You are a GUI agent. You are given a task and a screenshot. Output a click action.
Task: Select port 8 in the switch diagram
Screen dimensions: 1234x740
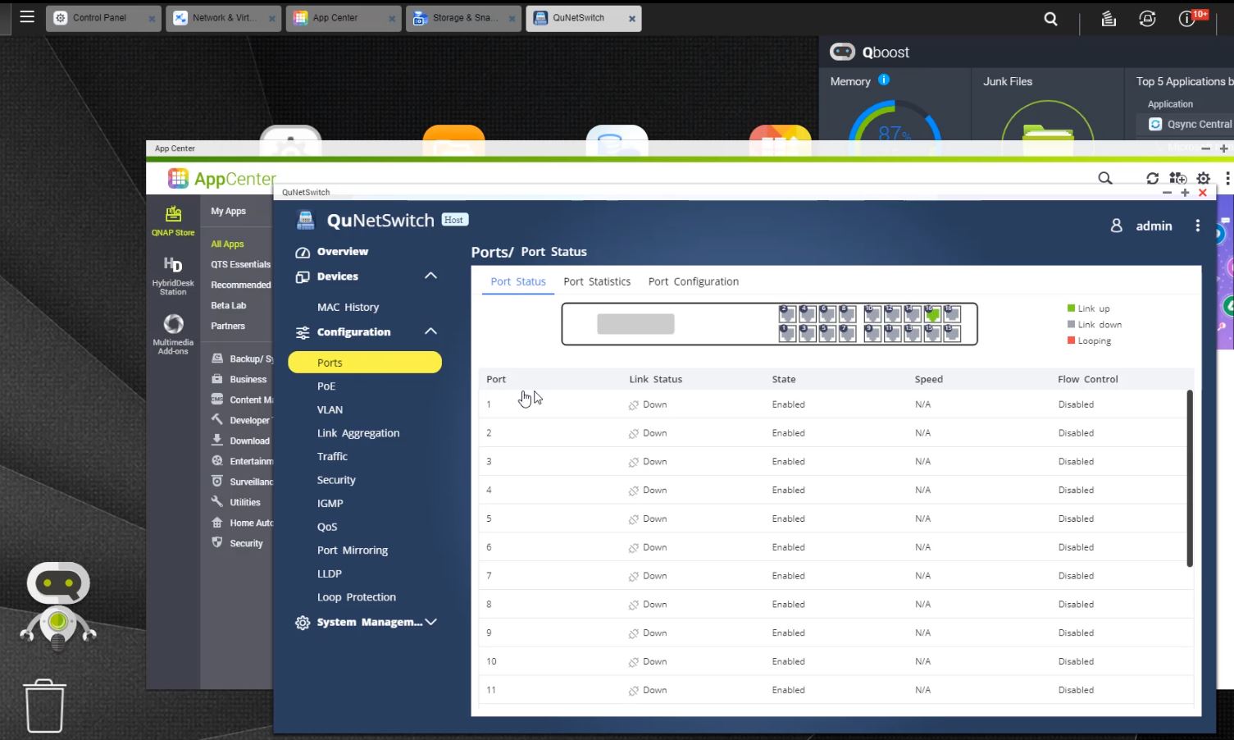(x=848, y=313)
